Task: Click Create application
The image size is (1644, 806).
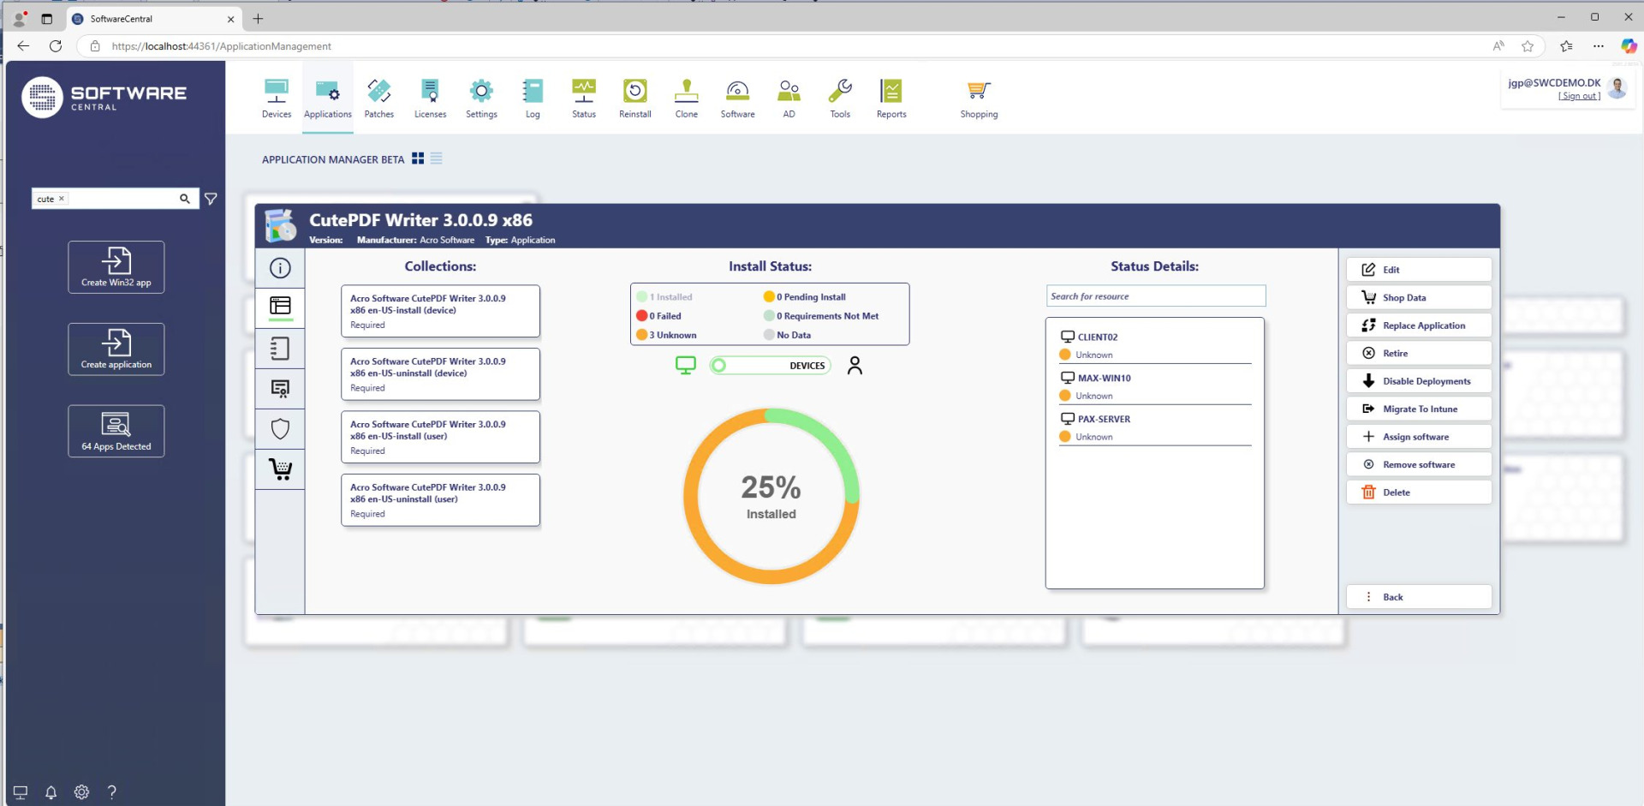Action: point(116,349)
